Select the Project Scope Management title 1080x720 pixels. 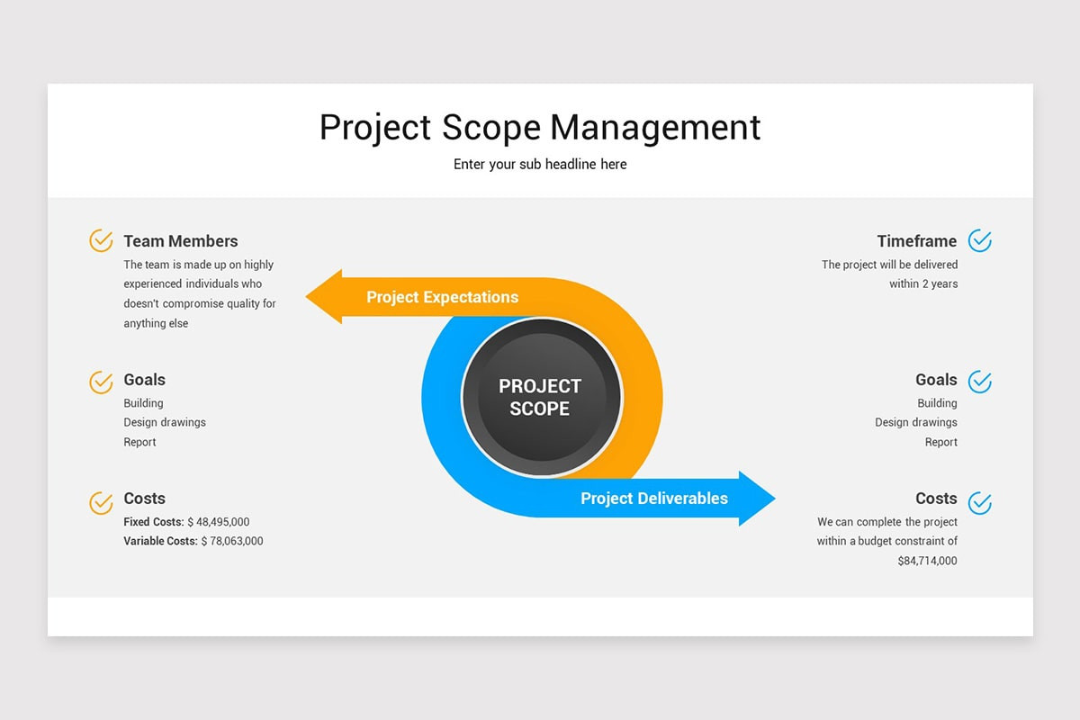click(539, 128)
